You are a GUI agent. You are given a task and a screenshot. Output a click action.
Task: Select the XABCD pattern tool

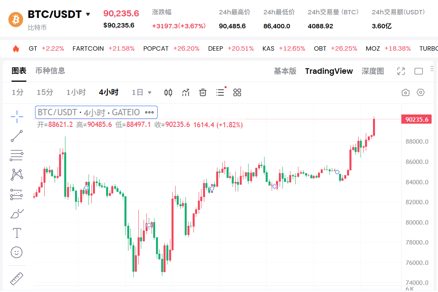[17, 175]
